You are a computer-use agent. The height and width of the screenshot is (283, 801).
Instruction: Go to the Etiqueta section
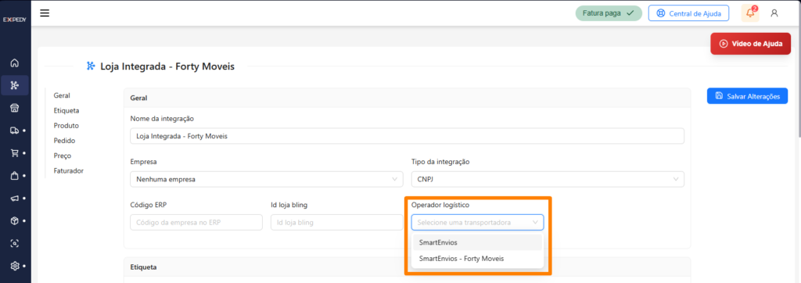point(66,110)
